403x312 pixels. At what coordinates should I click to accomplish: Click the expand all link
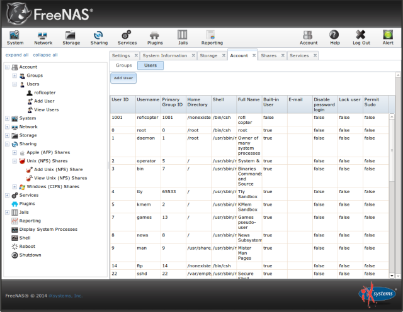(17, 55)
